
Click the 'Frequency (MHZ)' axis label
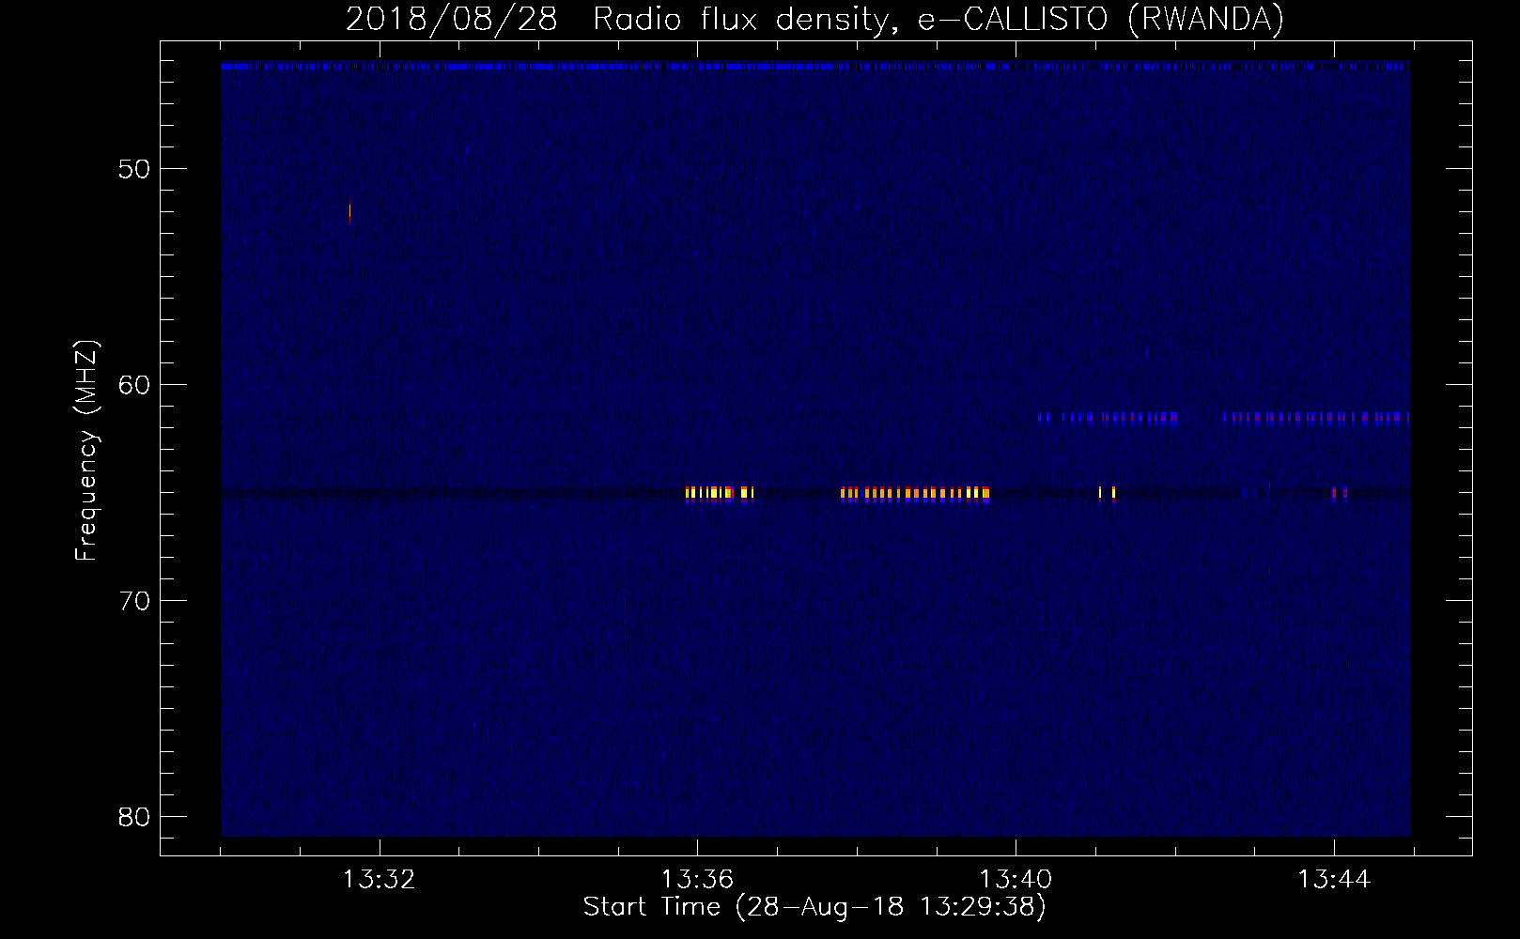tap(85, 451)
